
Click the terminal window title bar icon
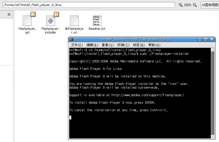(71, 39)
